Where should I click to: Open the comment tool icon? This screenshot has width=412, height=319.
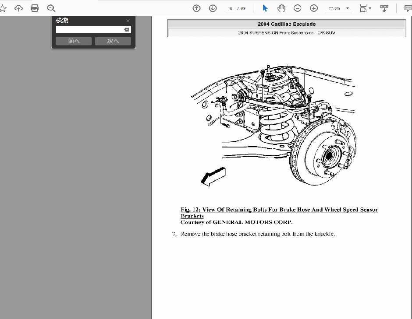[x=408, y=8]
